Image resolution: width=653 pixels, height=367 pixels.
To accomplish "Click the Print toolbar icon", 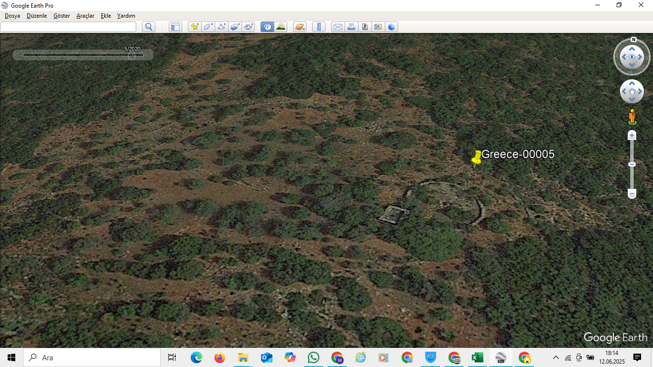I will (351, 27).
